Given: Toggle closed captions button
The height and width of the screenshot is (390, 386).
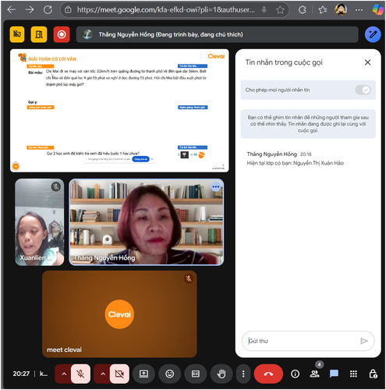Looking at the screenshot, I should 196,374.
